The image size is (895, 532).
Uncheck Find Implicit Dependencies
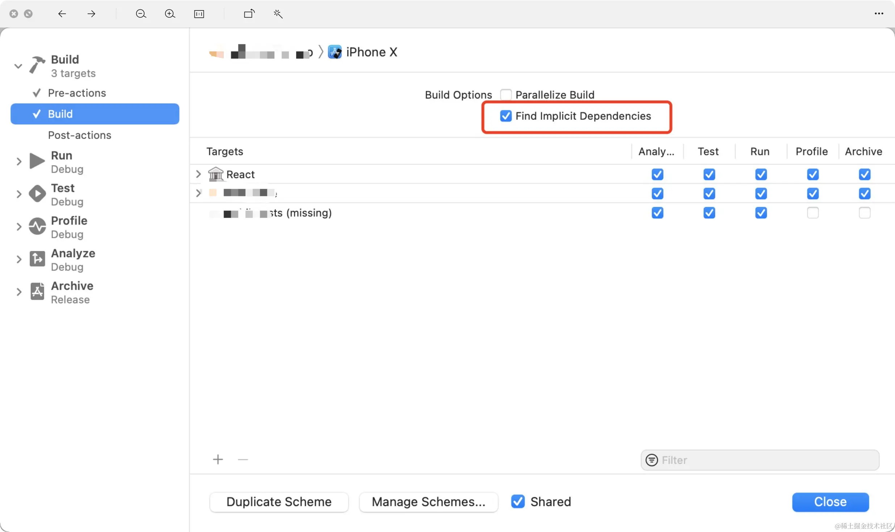coord(506,116)
